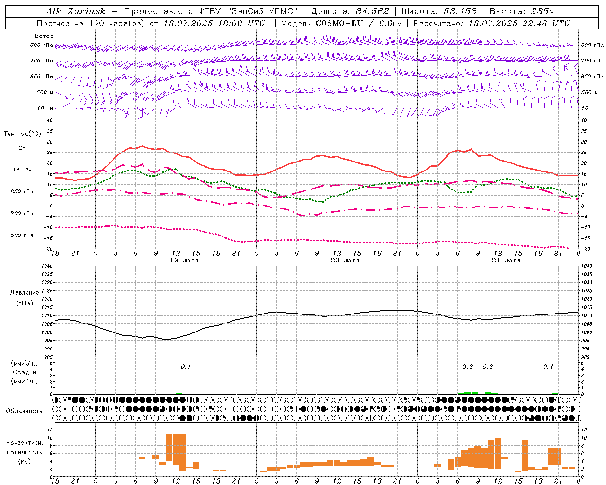
Task: Click the Облачность cloud cover label
Action: coord(24,411)
